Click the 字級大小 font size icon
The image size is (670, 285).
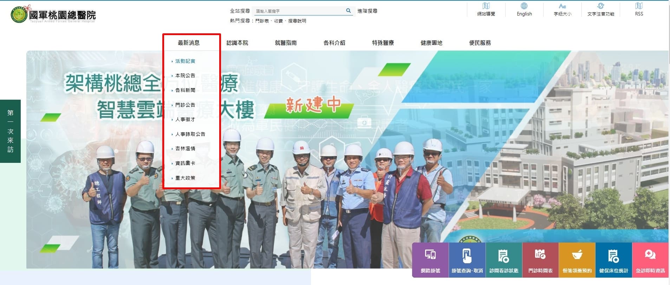pos(562,9)
